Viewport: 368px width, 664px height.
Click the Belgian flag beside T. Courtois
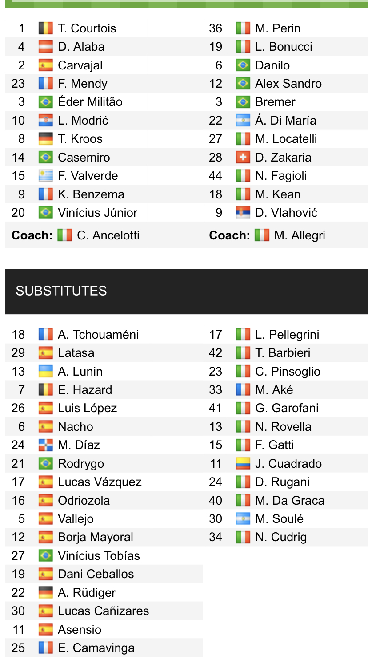click(x=45, y=28)
